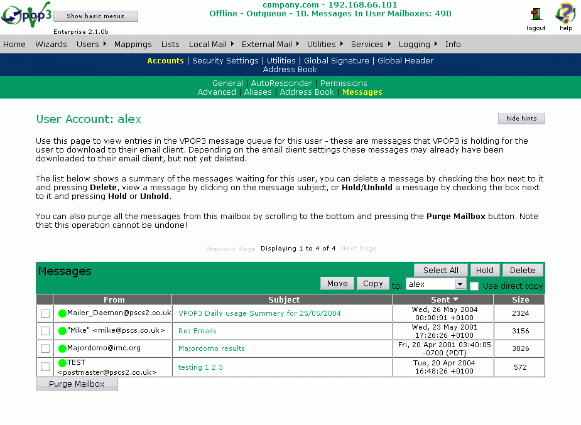
Task: Check the box for the Re: Emails message
Action: click(45, 331)
